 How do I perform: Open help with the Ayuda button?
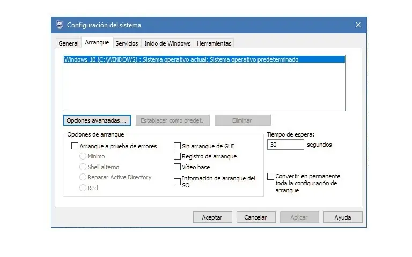(343, 217)
